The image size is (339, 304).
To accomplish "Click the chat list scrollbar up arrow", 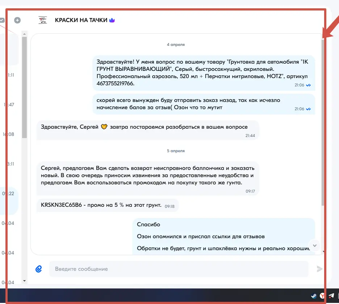I will (24, 34).
